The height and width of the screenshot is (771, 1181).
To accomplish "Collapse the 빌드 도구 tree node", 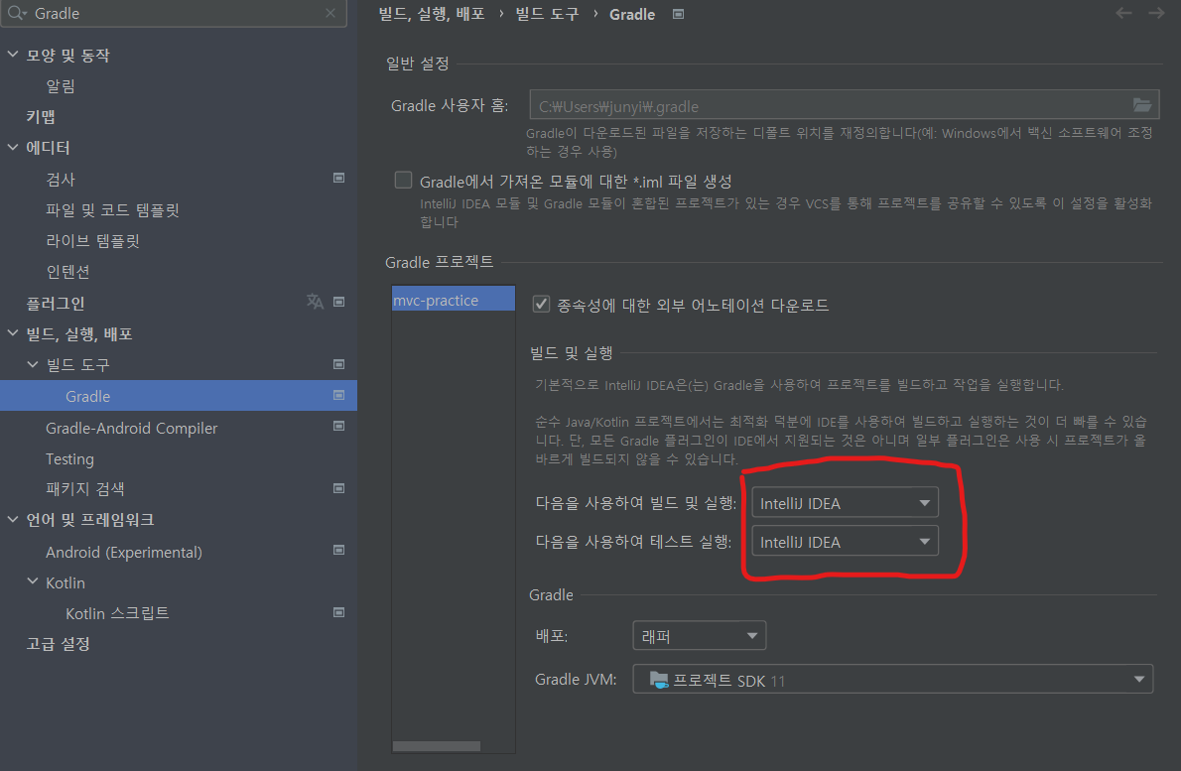I will click(x=33, y=363).
